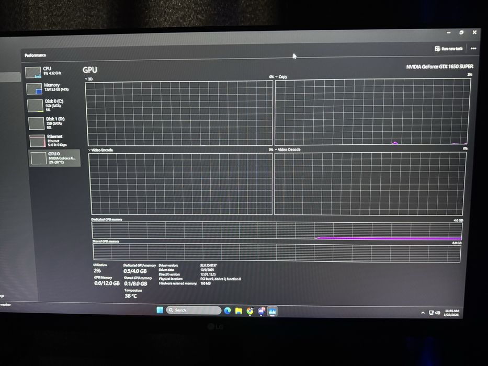Image resolution: width=488 pixels, height=366 pixels.
Task: Click the Shared GPU memory 0.1/8.0 GB value
Action: pyautogui.click(x=135, y=283)
